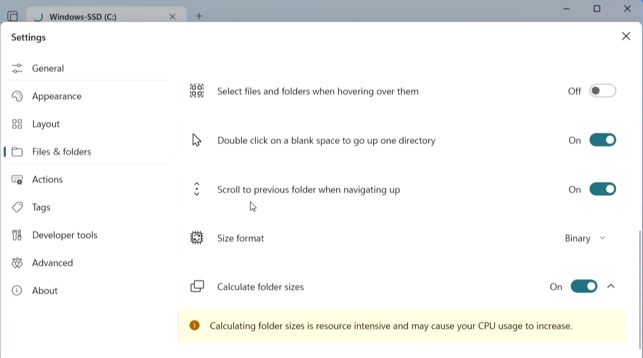Screen dimensions: 643x358
Task: Select the Windows-SSD (C:) tab
Action: point(96,17)
